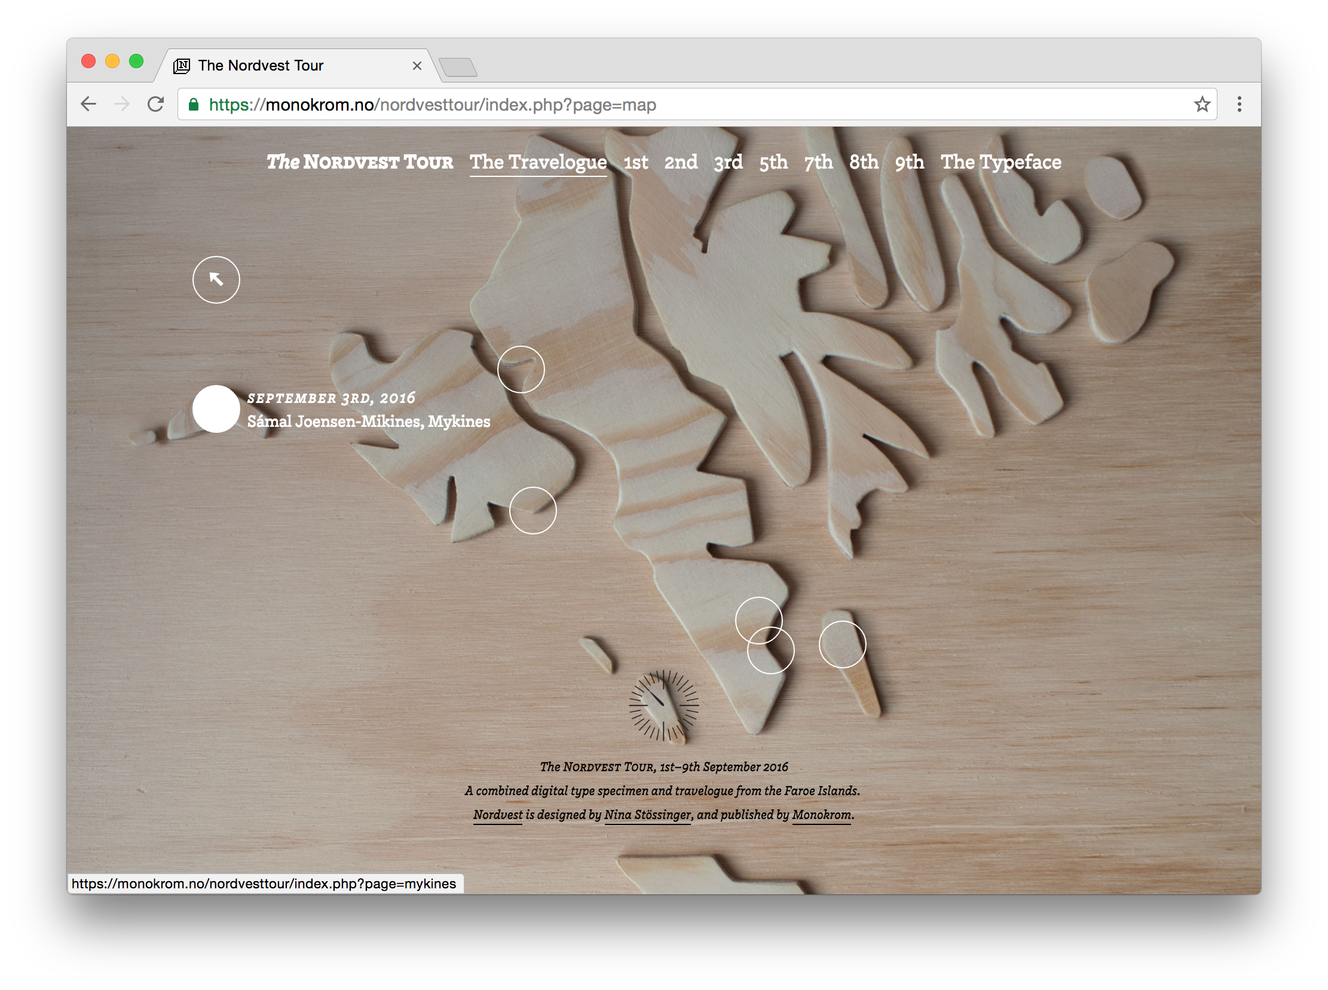Image resolution: width=1328 pixels, height=990 pixels.
Task: Follow the Nina Stössinger link
Action: [x=647, y=815]
